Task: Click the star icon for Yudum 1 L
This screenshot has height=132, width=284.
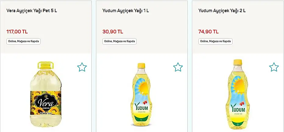Action: (x=178, y=67)
